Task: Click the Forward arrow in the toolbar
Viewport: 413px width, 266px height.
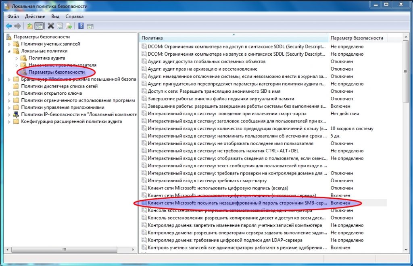Action: pos(18,26)
